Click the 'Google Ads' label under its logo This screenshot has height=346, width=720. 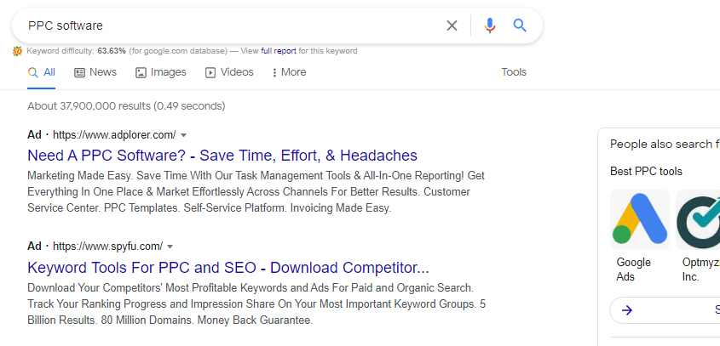[634, 269]
